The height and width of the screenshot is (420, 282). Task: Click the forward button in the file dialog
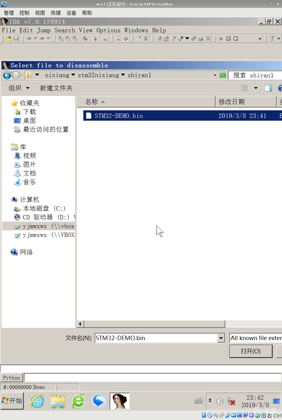tap(16, 75)
